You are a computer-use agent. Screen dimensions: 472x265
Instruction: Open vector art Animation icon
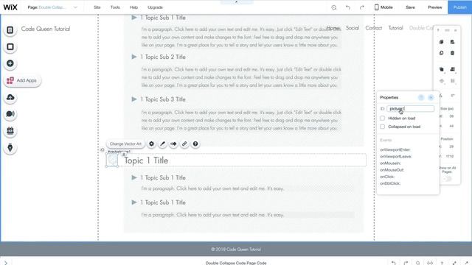pos(173,144)
